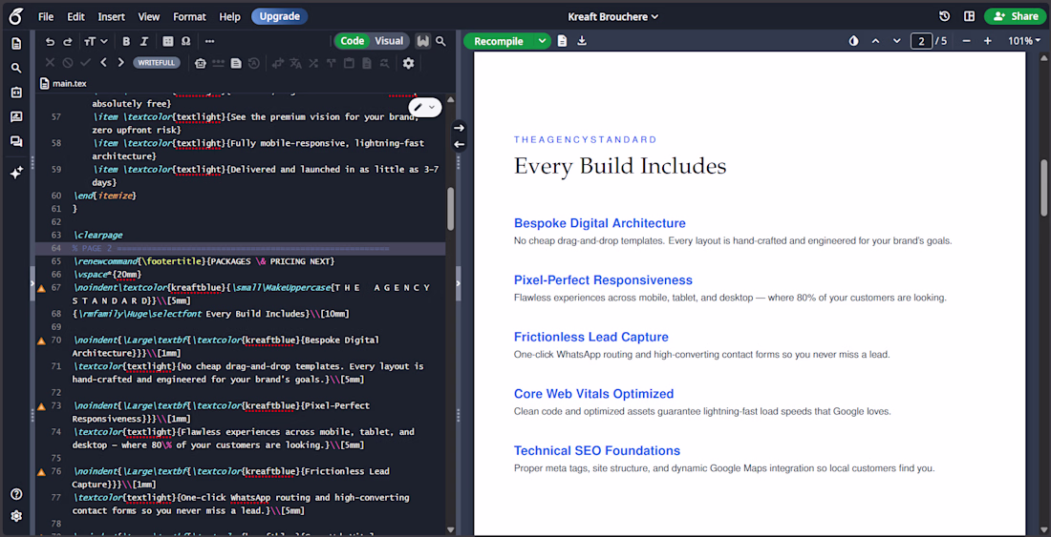Open the file tree panel in sidebar

point(17,44)
